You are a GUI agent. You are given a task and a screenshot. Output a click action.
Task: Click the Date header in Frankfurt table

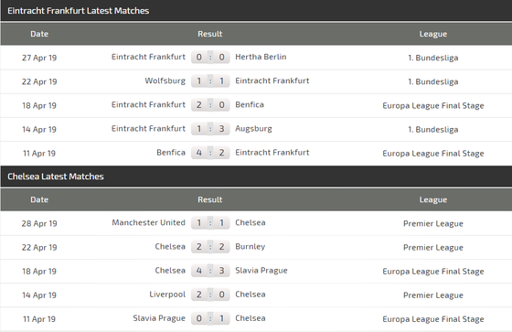click(x=39, y=34)
